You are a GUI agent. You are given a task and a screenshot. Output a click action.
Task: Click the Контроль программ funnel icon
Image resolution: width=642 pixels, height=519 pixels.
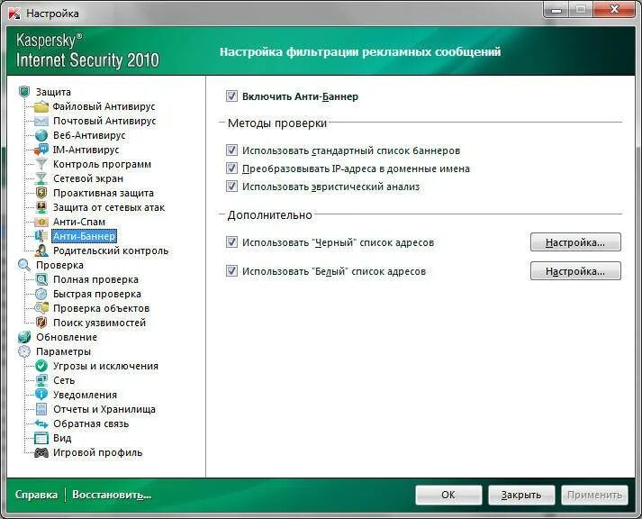(x=41, y=164)
